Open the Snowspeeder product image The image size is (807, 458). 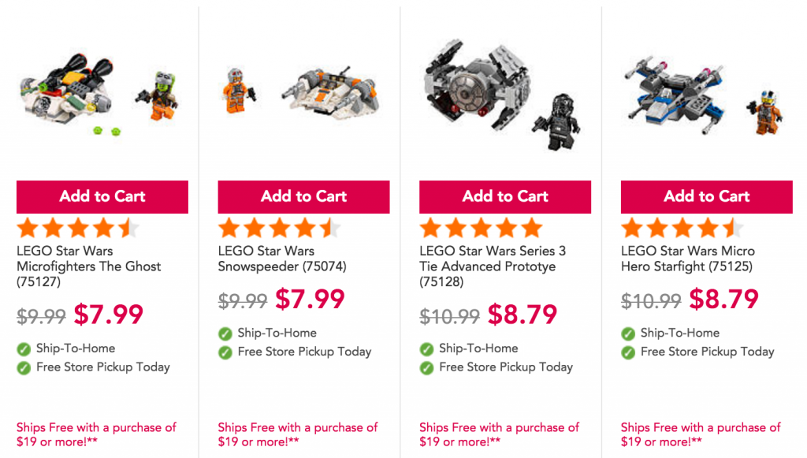pyautogui.click(x=302, y=94)
